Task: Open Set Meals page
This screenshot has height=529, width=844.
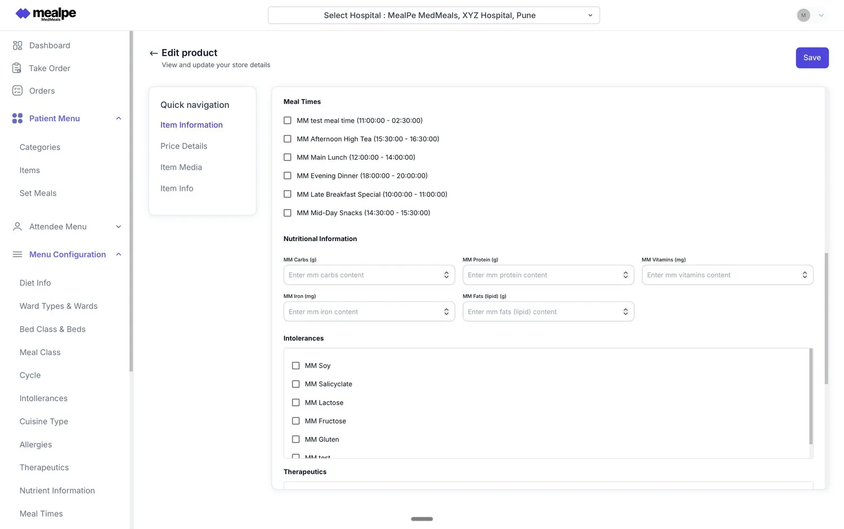Action: (x=38, y=193)
